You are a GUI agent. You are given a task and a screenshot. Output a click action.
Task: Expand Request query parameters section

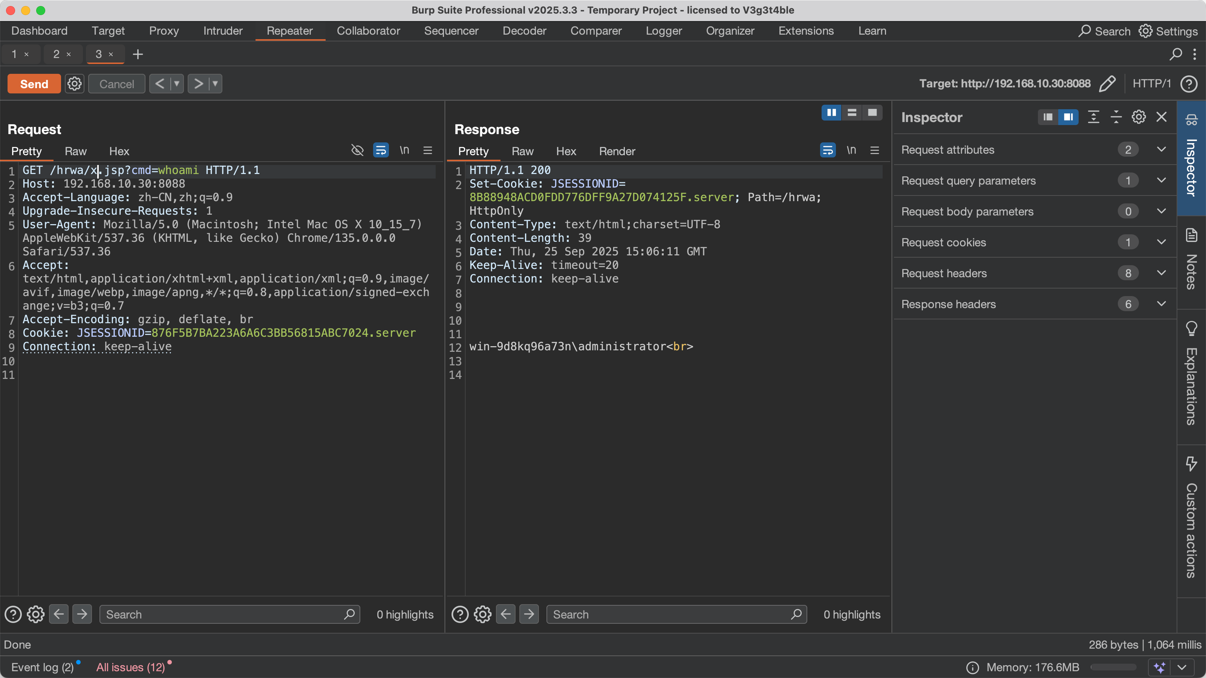coord(1161,181)
